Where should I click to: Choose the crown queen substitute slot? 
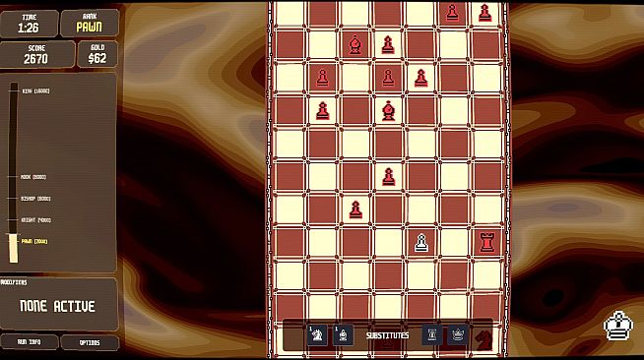pos(458,334)
